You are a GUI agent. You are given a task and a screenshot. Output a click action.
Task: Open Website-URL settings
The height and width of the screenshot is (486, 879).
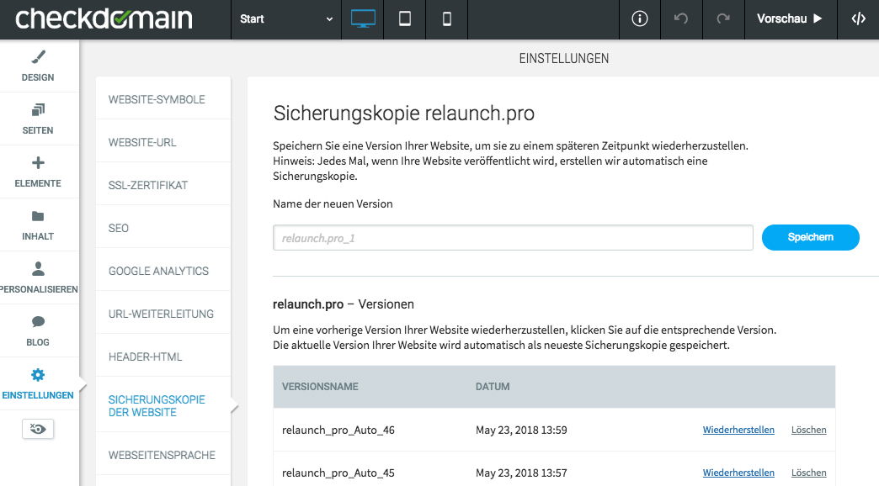(x=163, y=142)
